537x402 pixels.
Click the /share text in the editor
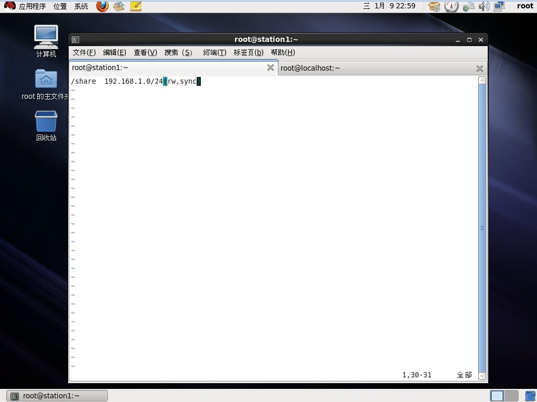[83, 81]
